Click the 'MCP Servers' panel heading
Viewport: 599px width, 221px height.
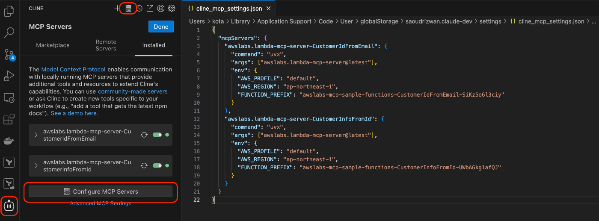[x=50, y=27]
